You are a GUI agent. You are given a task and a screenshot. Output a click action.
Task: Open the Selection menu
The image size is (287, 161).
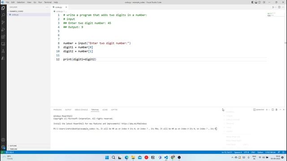[21, 2]
